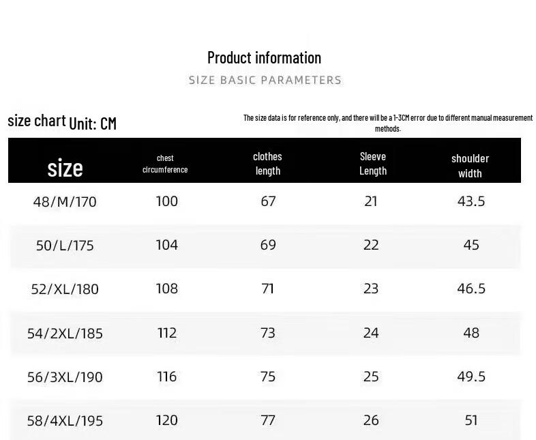Click the Sleeve Length column header
The width and height of the screenshot is (536, 440).
point(373,164)
